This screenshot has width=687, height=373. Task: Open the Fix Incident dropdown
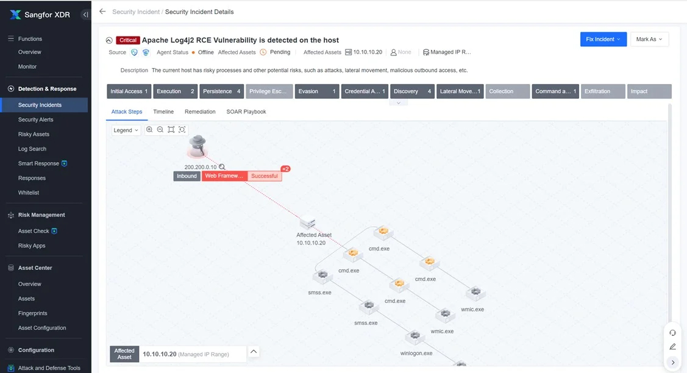(602, 40)
